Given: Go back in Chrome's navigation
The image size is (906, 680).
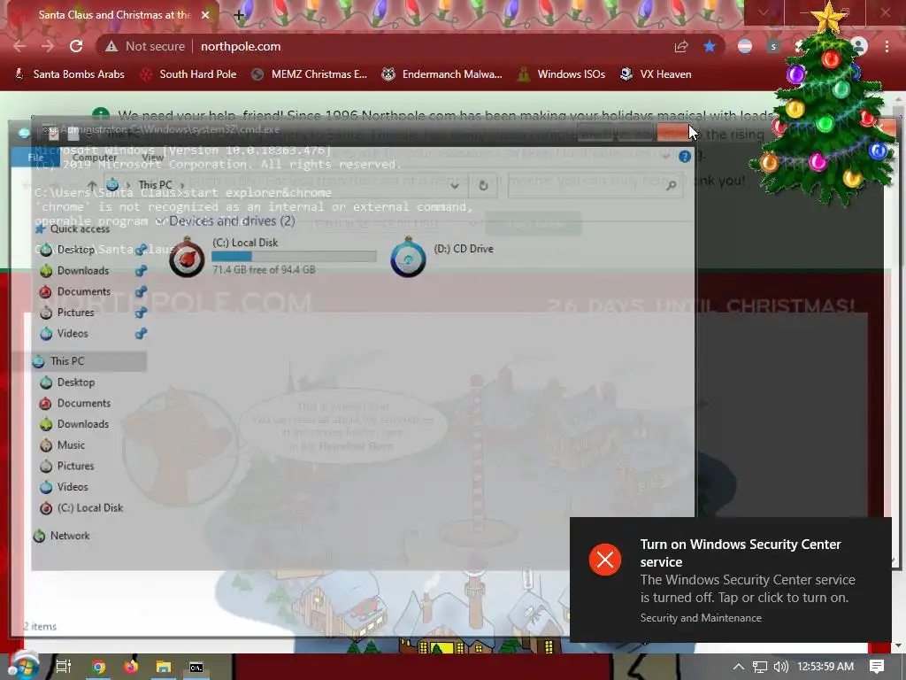Looking at the screenshot, I should click(x=19, y=46).
